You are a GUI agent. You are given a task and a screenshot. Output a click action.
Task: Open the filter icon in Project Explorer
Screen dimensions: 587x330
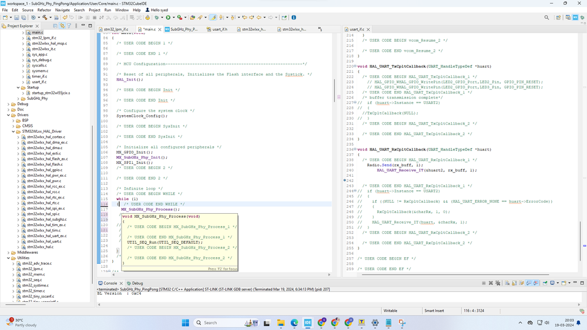[x=69, y=26]
